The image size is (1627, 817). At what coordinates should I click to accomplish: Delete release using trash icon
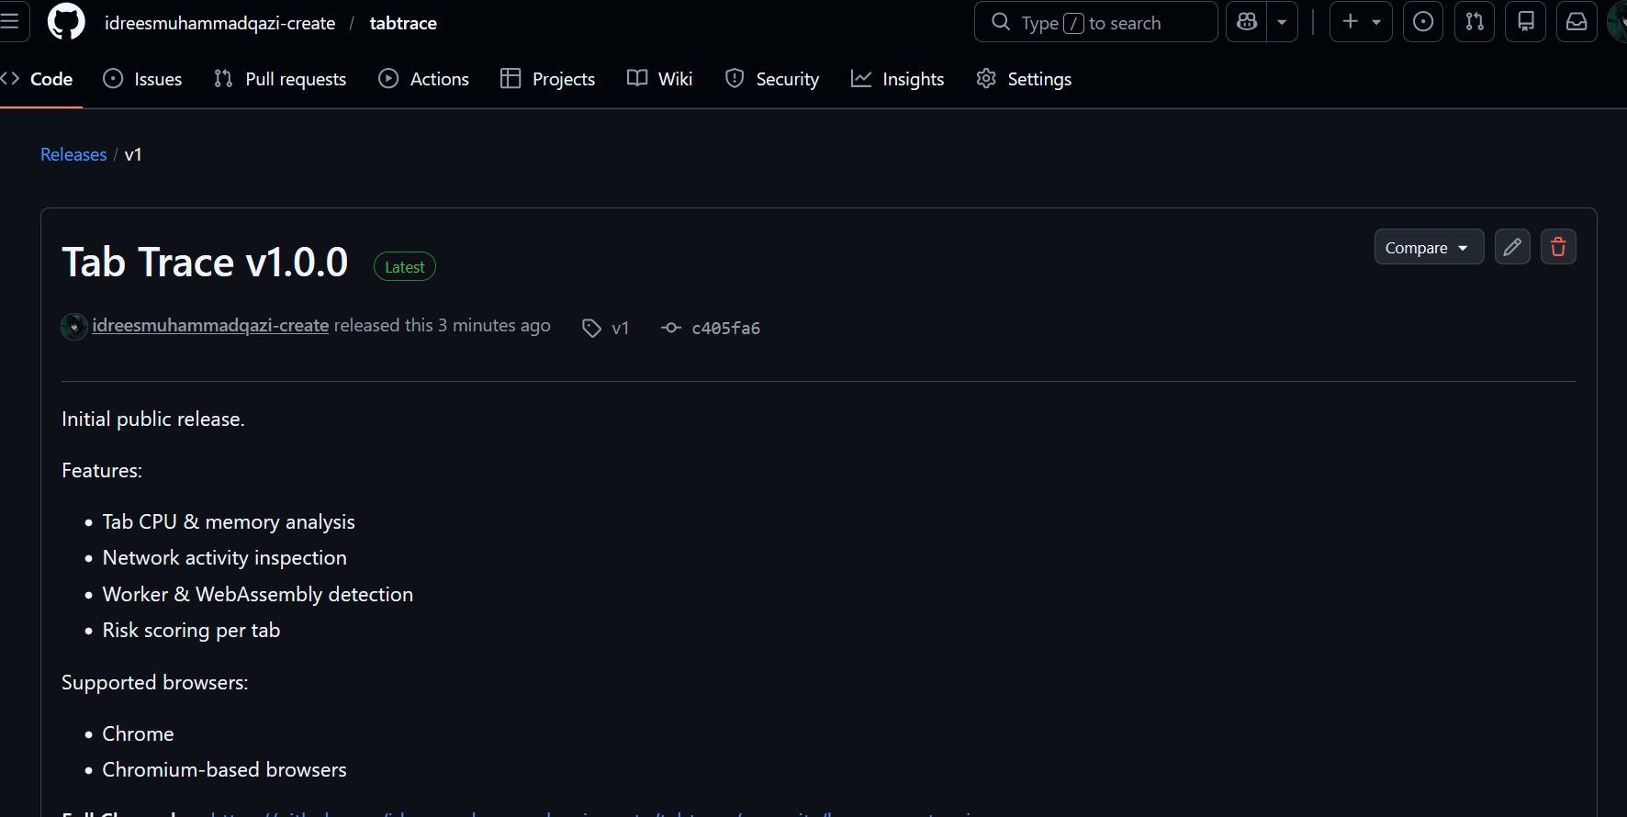[x=1558, y=247]
